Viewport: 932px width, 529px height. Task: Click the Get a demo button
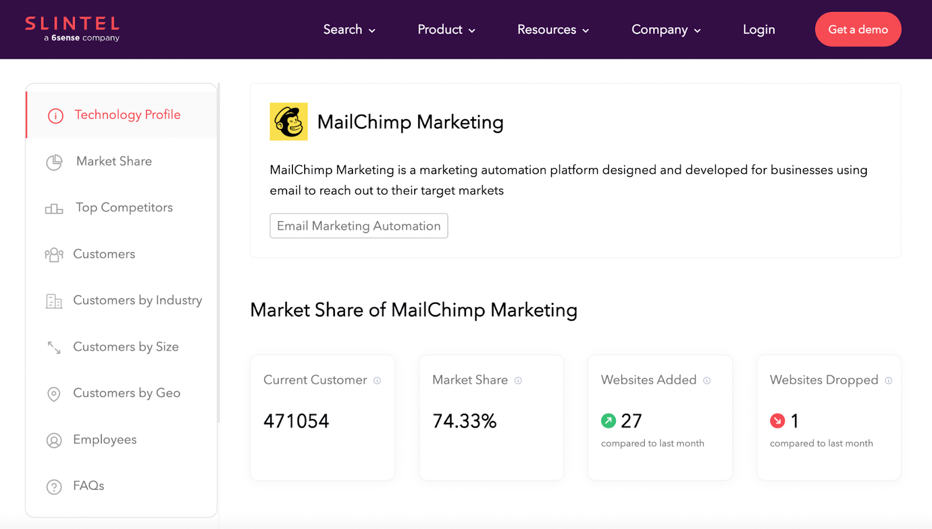tap(858, 29)
